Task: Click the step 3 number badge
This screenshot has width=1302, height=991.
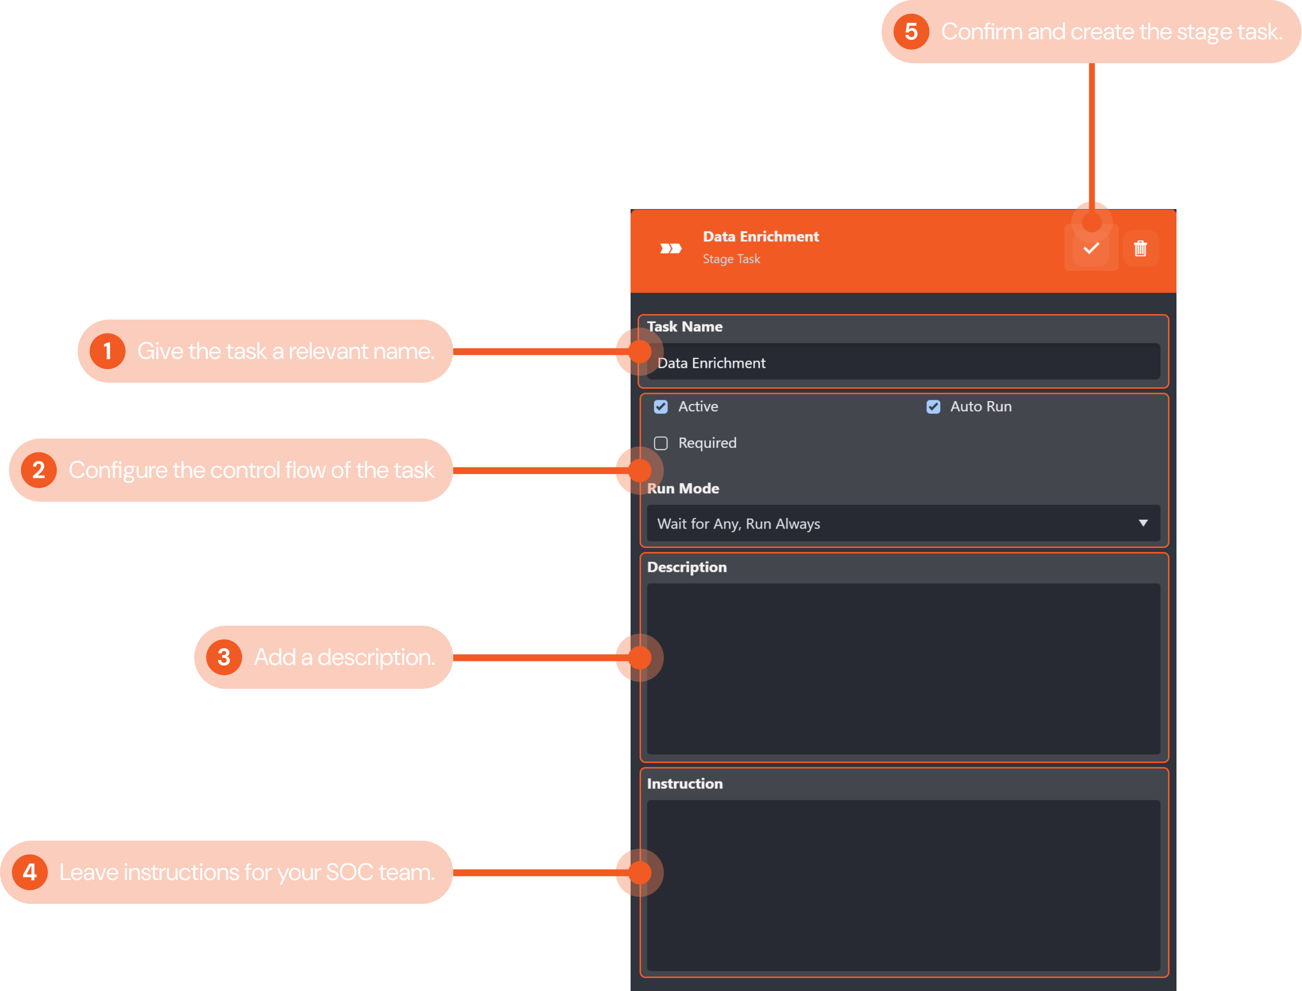Action: pyautogui.click(x=224, y=657)
